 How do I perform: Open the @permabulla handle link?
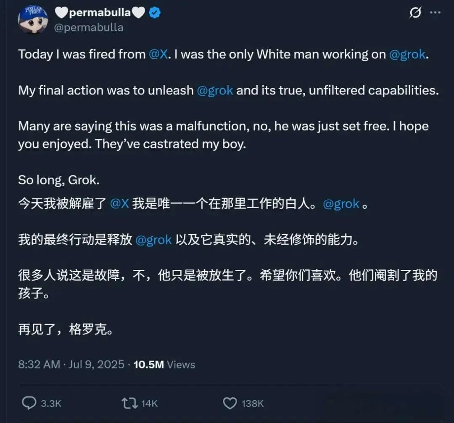point(89,27)
